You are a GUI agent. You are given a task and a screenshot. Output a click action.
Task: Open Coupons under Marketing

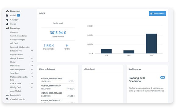coord(14,32)
